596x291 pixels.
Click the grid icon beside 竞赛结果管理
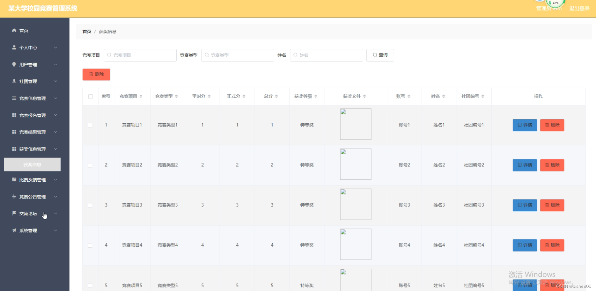coord(14,132)
